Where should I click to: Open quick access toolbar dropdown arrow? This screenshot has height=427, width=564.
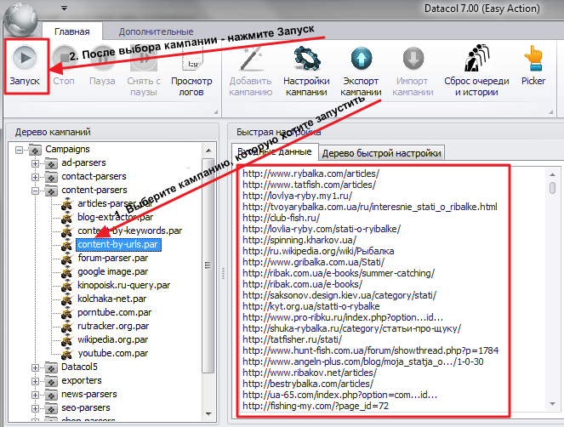pos(64,8)
